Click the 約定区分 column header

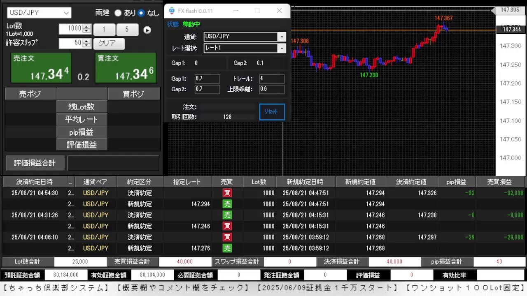140,182
